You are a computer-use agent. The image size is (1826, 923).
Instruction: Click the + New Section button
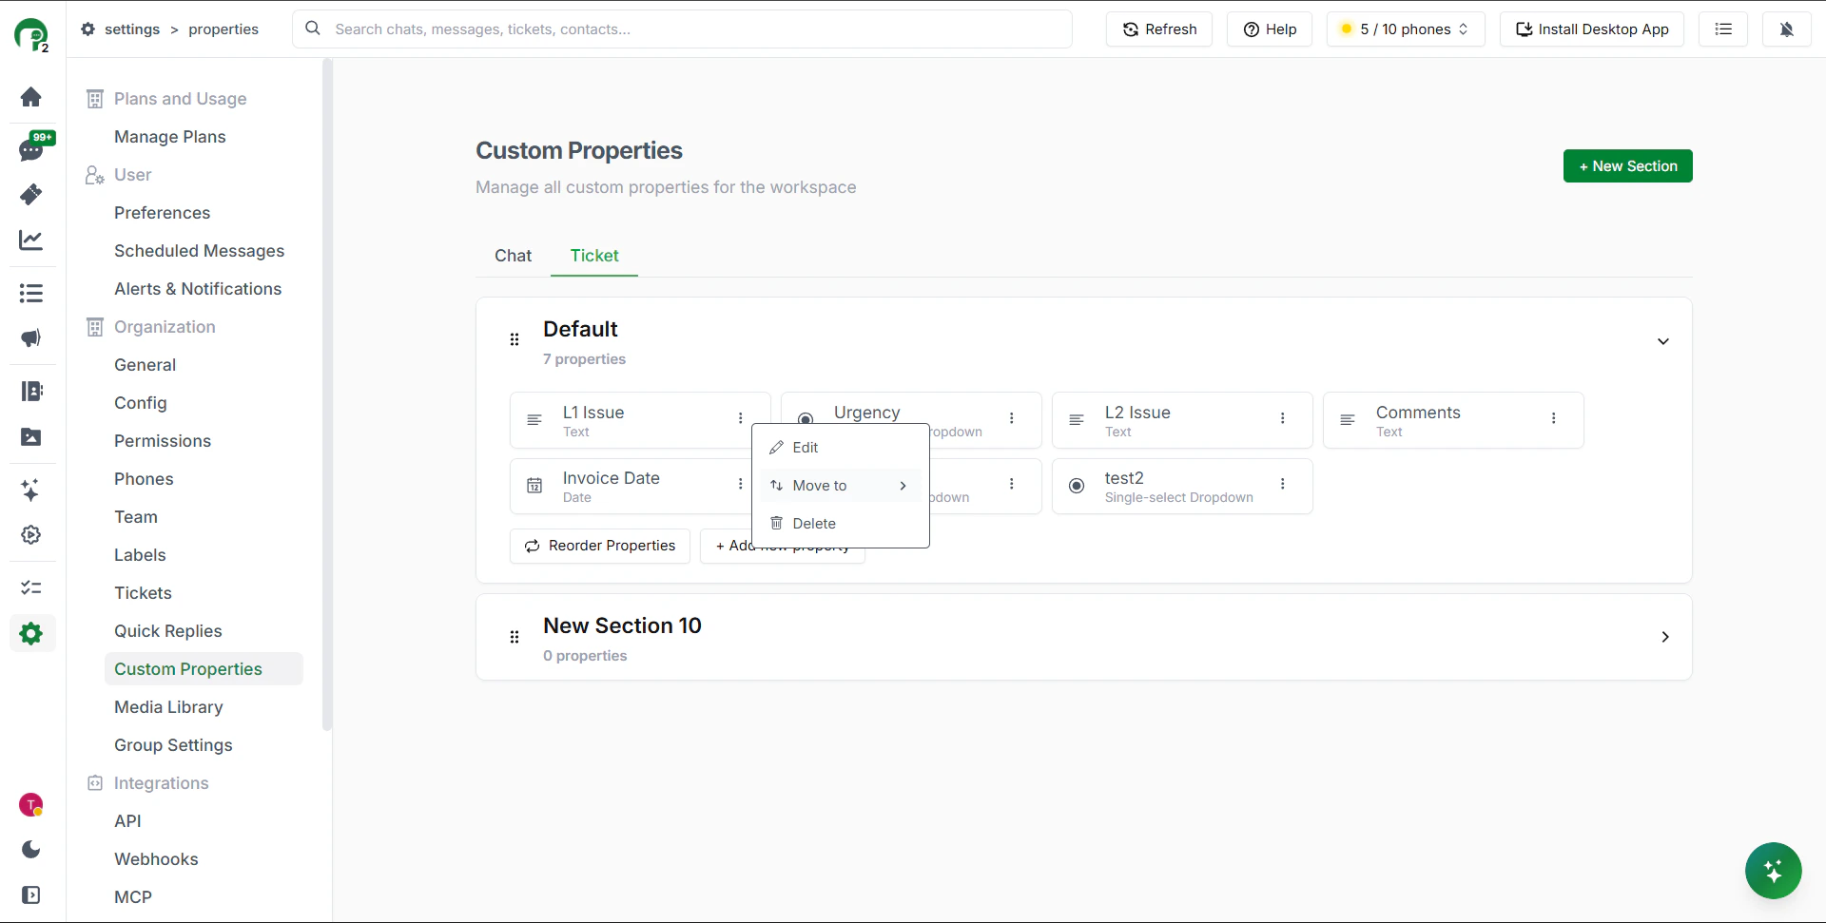coord(1627,166)
